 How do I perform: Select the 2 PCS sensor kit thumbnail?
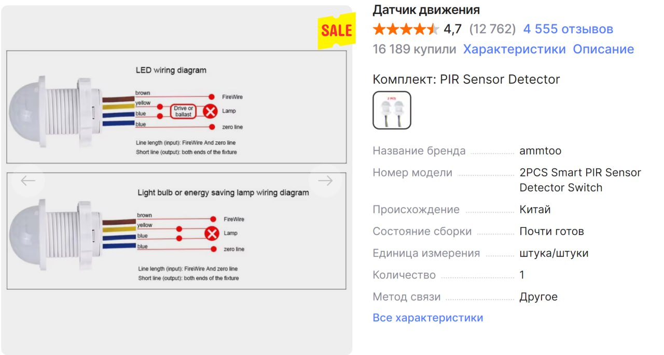click(392, 110)
